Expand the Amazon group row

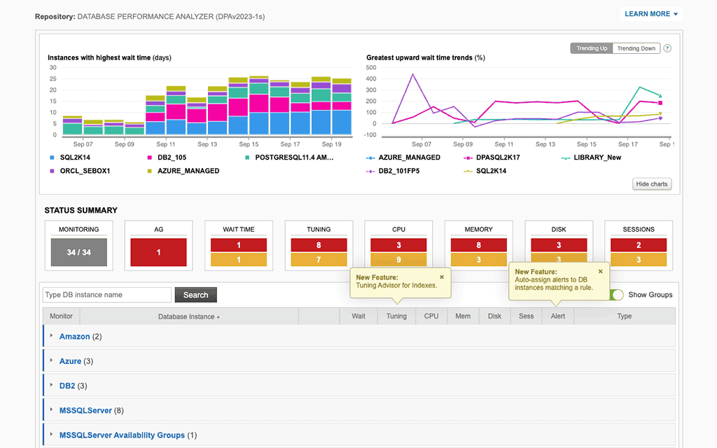(x=51, y=336)
